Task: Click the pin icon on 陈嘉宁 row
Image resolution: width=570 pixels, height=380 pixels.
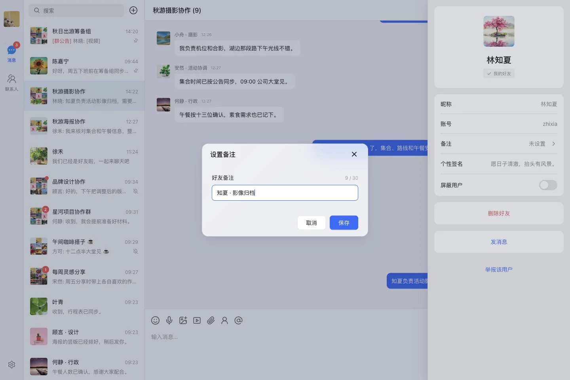Action: pos(135,71)
